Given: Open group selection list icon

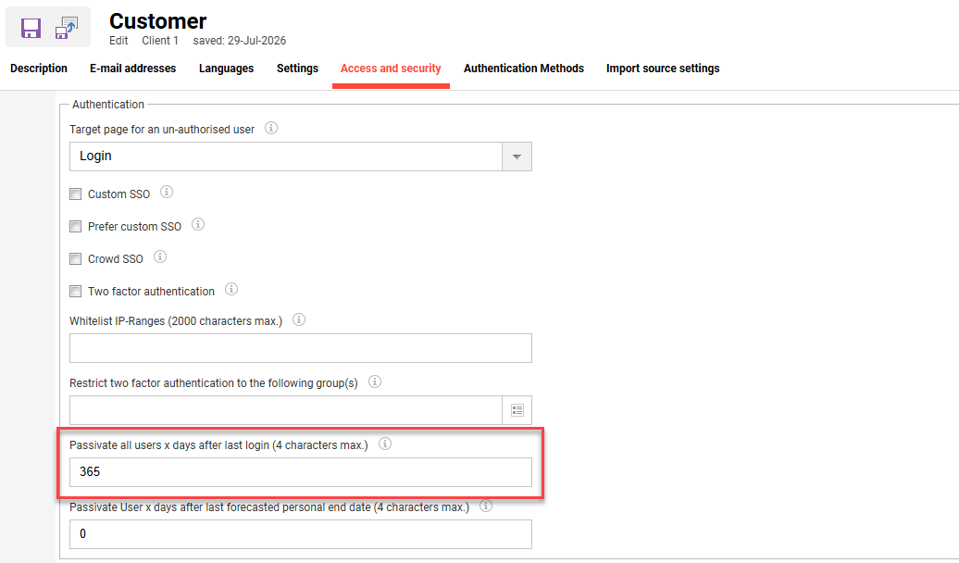Looking at the screenshot, I should point(517,410).
